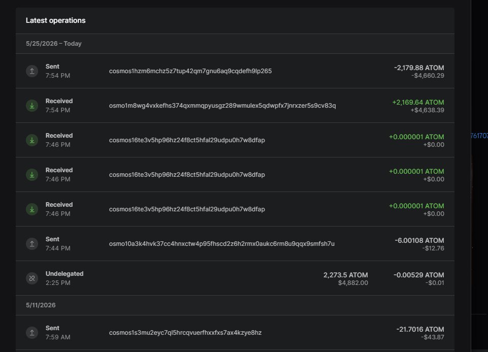
Task: Click the -6.00108 ATOM amount
Action: (419, 240)
